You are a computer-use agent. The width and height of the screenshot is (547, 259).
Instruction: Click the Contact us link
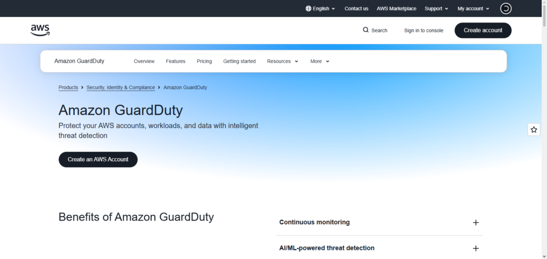[x=356, y=9]
